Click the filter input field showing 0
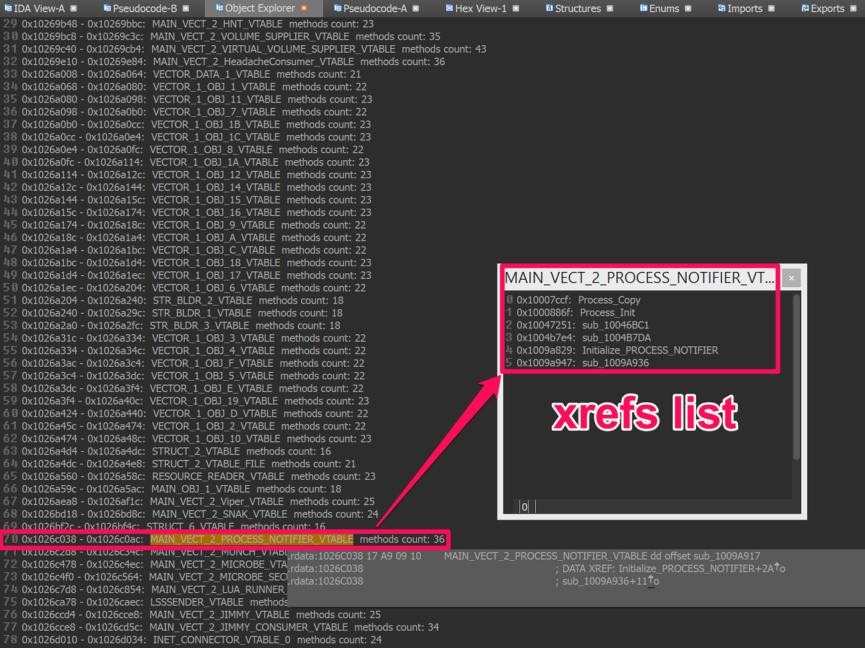The height and width of the screenshot is (648, 865). coord(525,506)
